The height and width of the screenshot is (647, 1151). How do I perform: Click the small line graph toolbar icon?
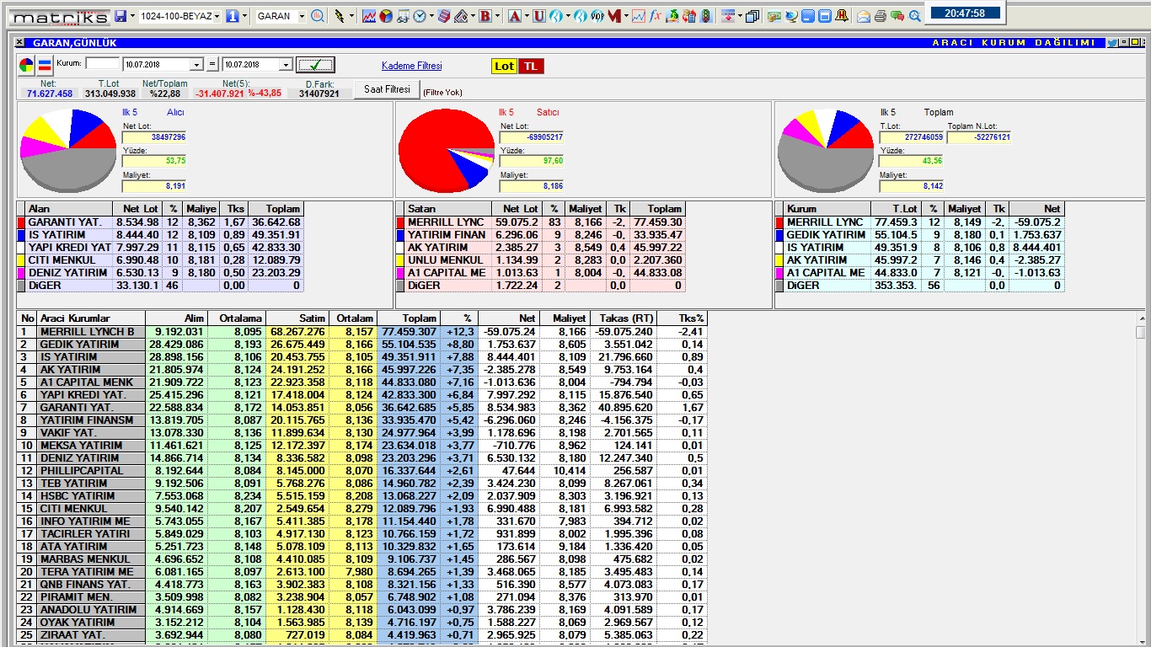[x=639, y=16]
